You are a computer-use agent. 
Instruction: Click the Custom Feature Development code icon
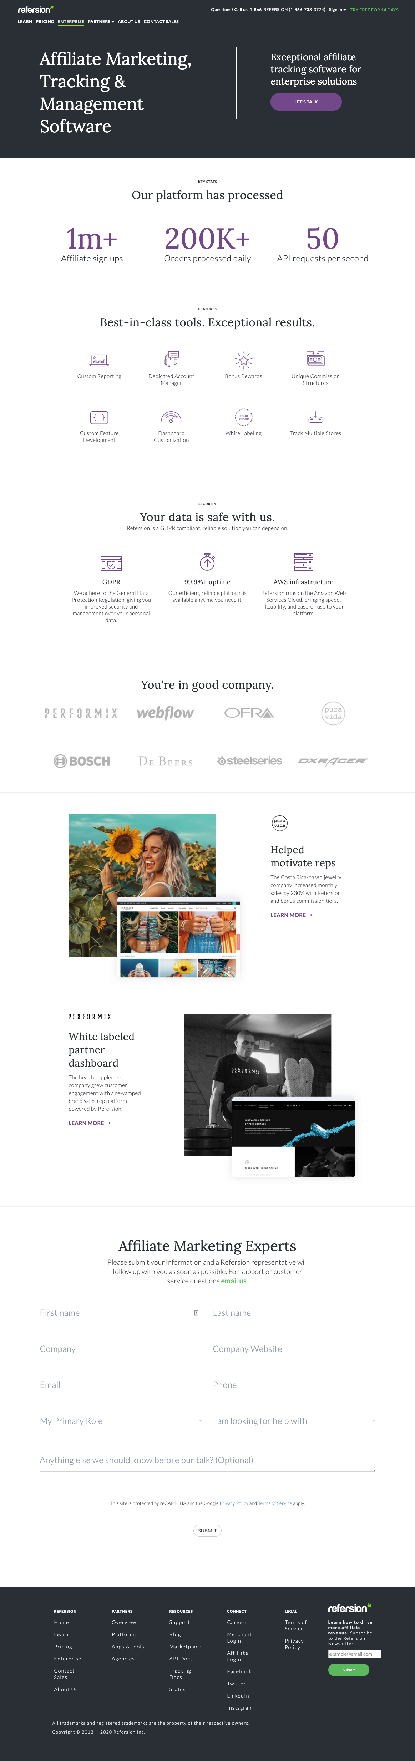pyautogui.click(x=99, y=417)
